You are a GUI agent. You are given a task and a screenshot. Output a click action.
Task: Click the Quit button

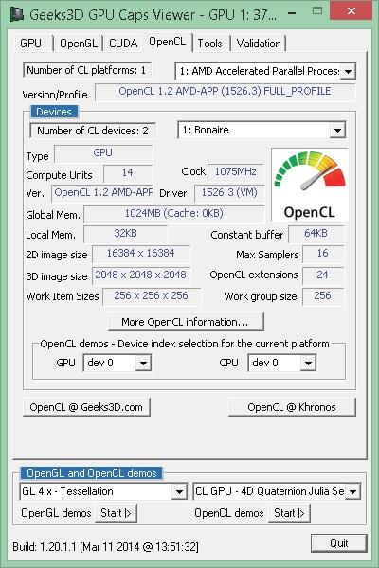(339, 543)
